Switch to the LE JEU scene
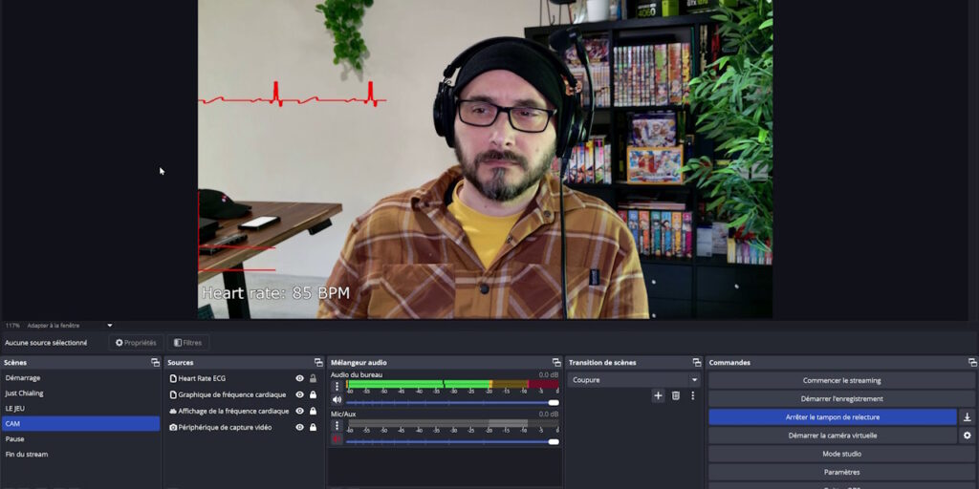The height and width of the screenshot is (489, 979). (80, 409)
